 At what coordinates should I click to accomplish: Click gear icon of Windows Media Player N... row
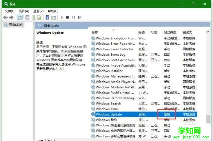[x=93, y=82]
